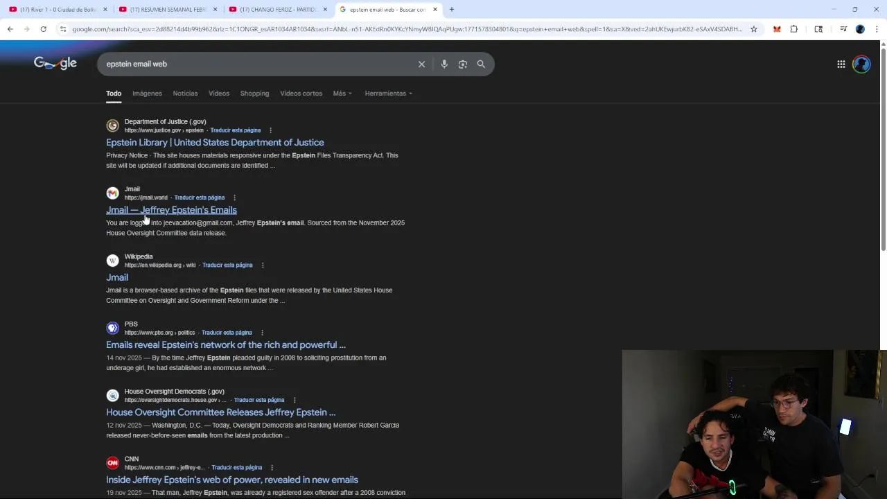Close the CHANGO FEROZ tab

[x=325, y=9]
